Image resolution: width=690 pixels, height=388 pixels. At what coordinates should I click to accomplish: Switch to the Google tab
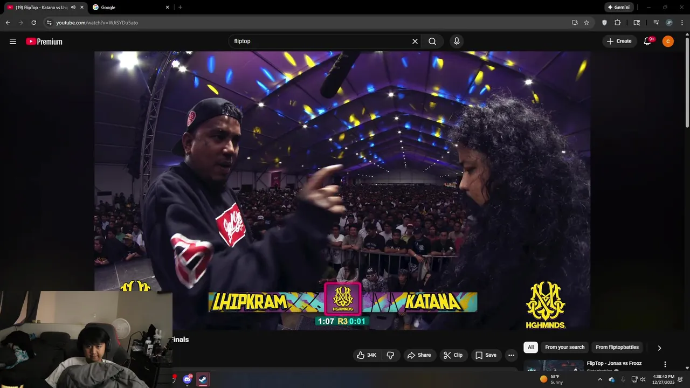[x=129, y=8]
